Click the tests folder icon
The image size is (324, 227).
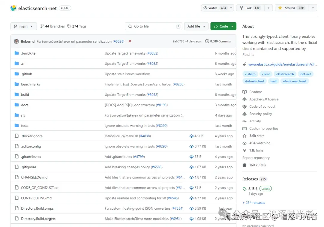coord(17,125)
